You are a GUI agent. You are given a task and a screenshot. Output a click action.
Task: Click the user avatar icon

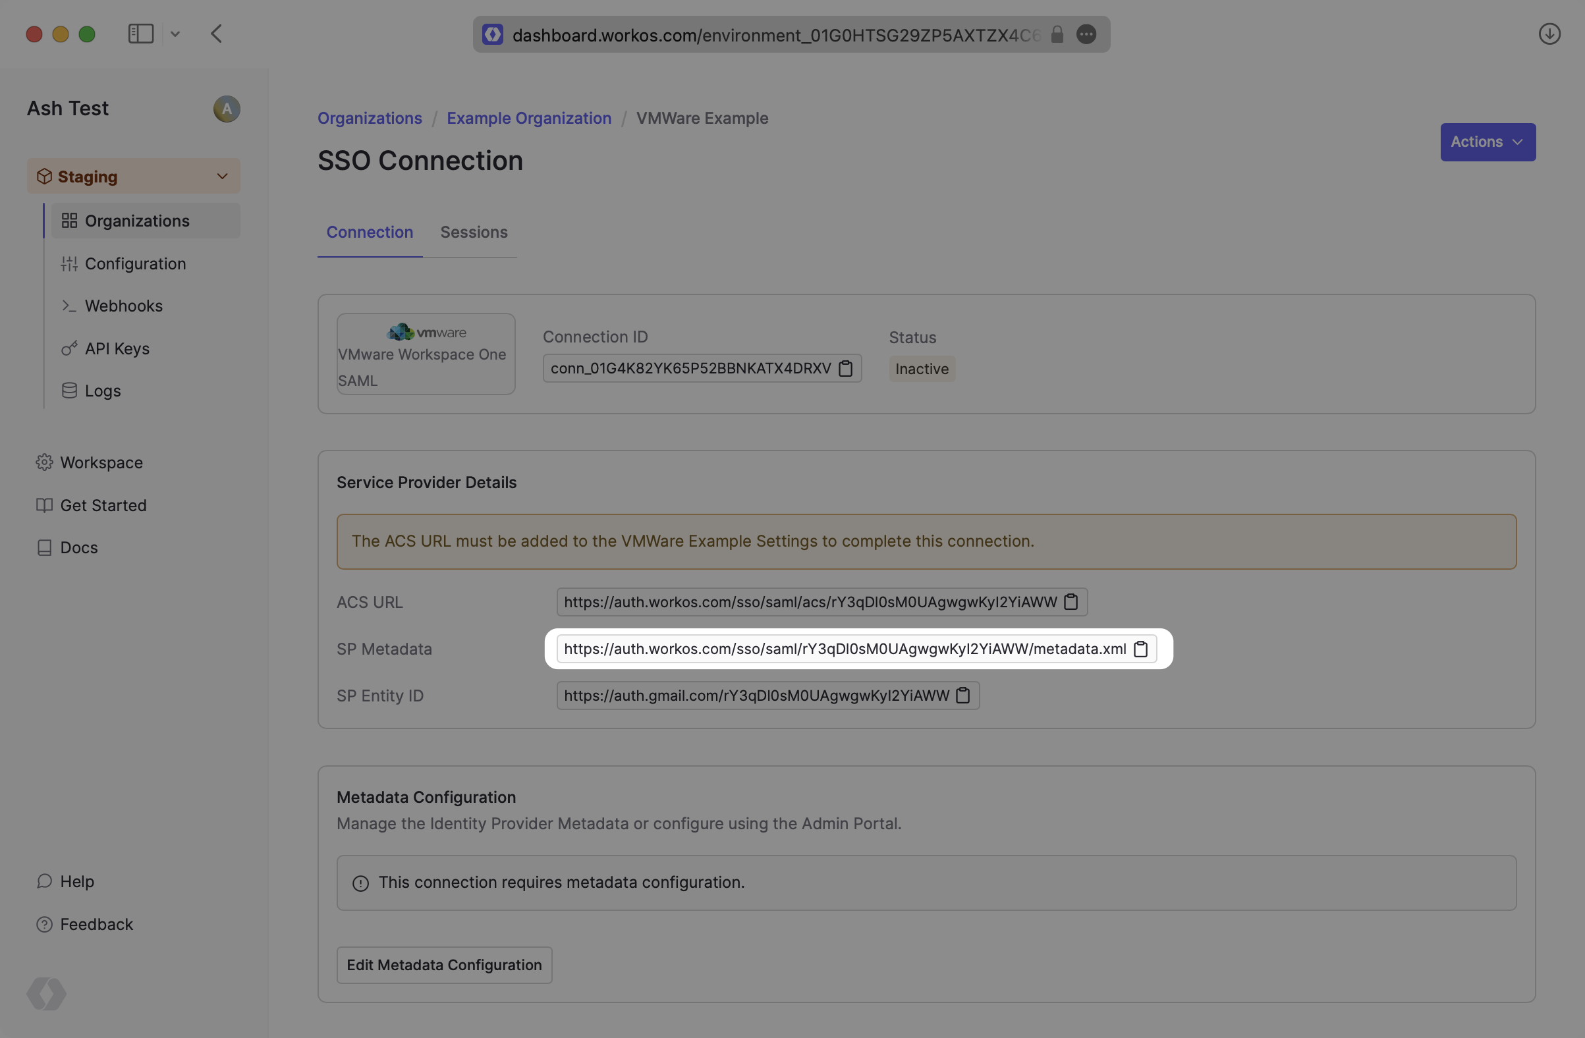click(x=227, y=109)
